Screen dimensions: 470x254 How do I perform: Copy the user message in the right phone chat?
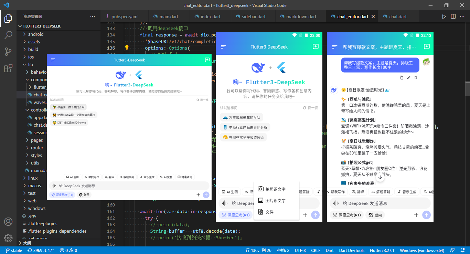402,78
